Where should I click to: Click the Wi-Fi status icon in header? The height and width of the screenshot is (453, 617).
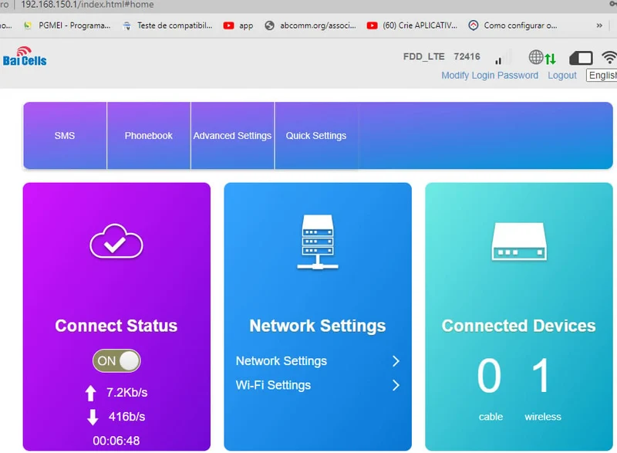click(x=609, y=57)
